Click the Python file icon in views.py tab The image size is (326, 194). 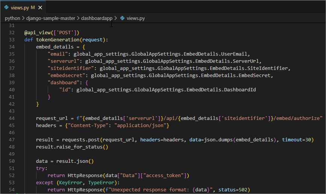point(6,8)
